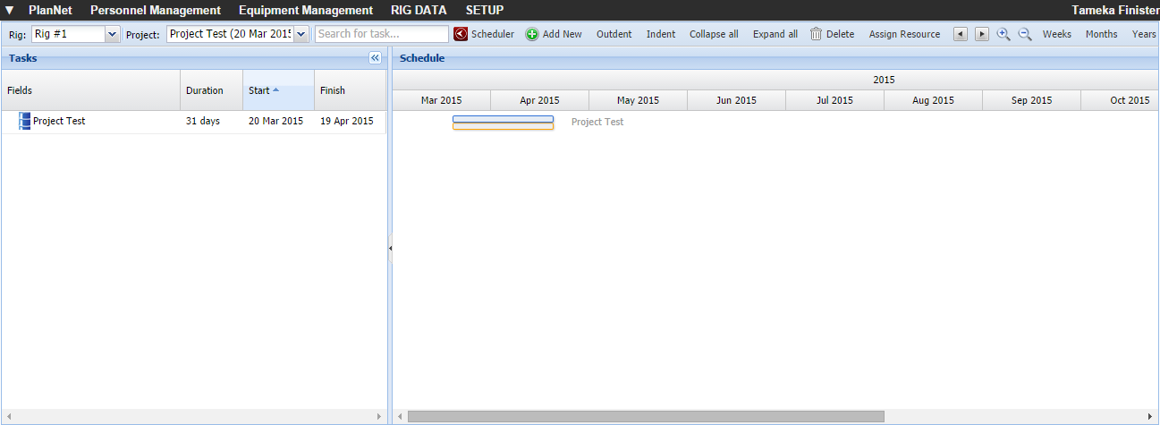This screenshot has width=1160, height=425.
Task: Click the Collapse all button
Action: point(714,34)
